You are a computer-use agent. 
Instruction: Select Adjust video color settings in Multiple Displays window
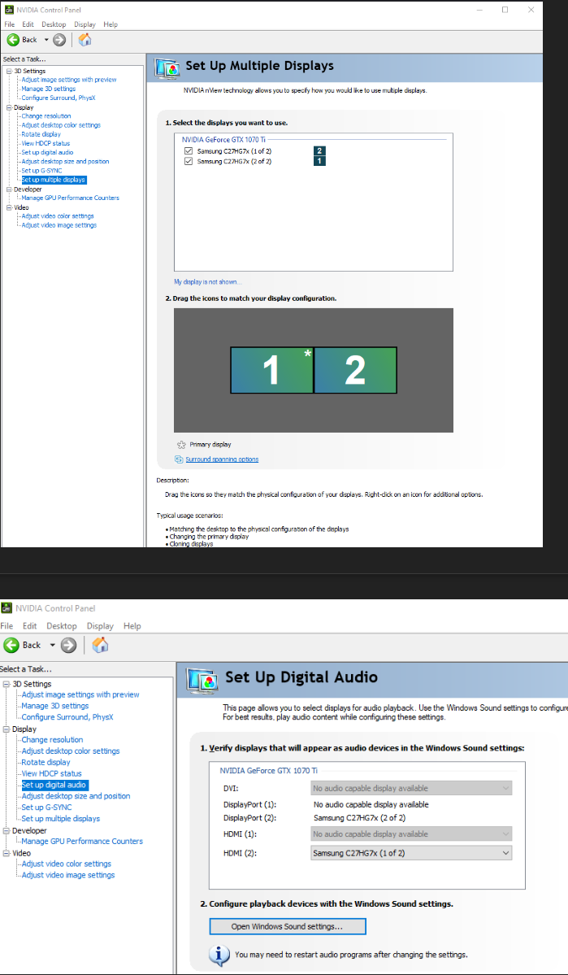point(57,216)
